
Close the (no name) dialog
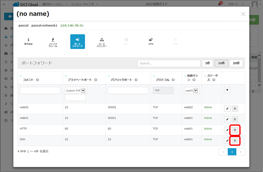coord(243,14)
